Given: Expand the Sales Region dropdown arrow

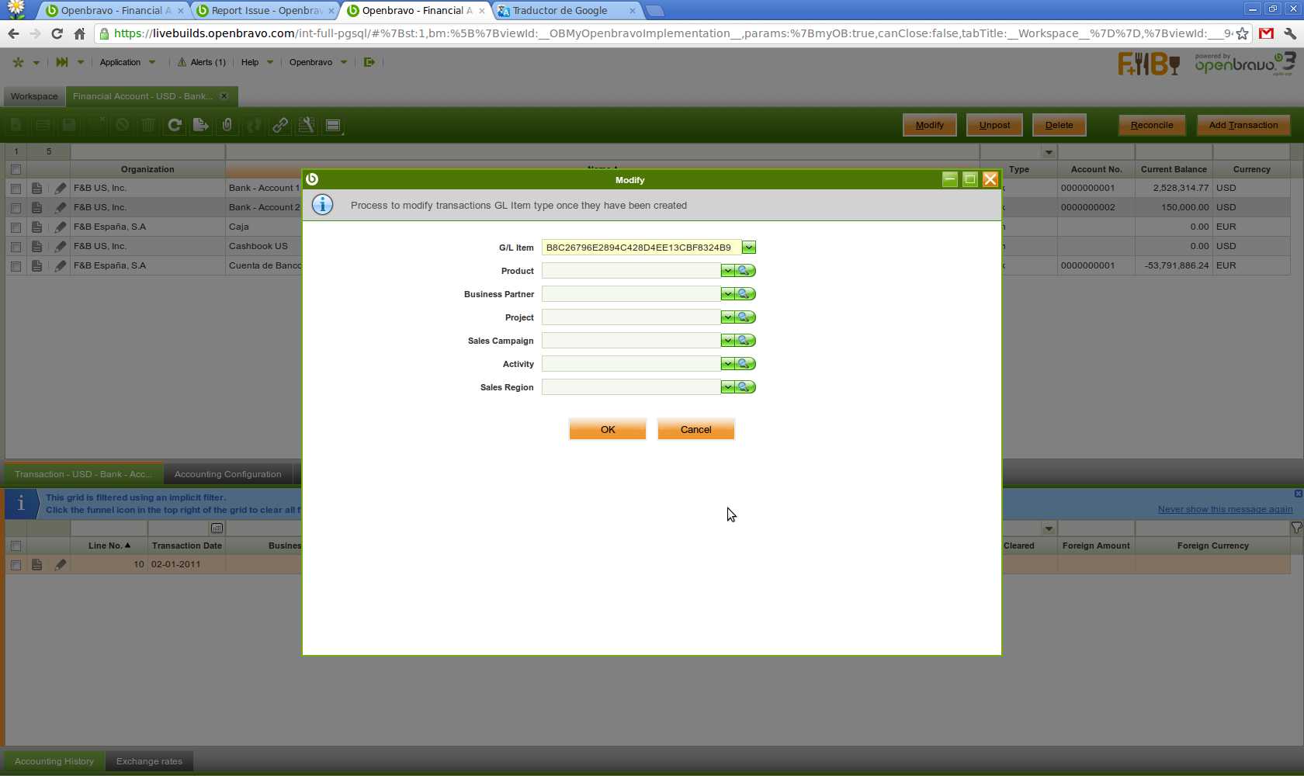Looking at the screenshot, I should tap(727, 387).
